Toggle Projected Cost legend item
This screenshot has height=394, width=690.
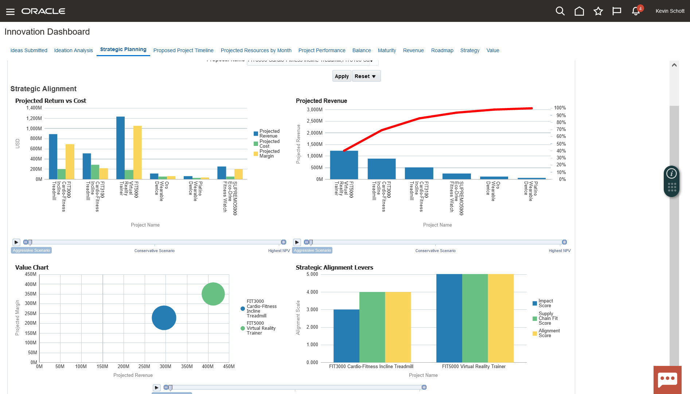coord(269,144)
